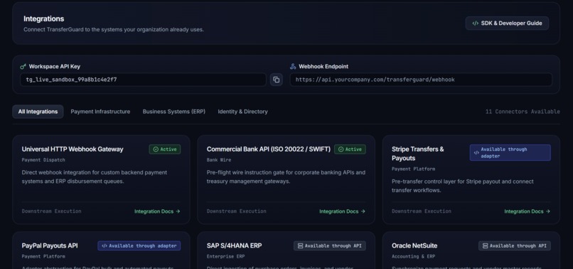Copy the Workspace API key
The image size is (573, 269).
(x=277, y=80)
